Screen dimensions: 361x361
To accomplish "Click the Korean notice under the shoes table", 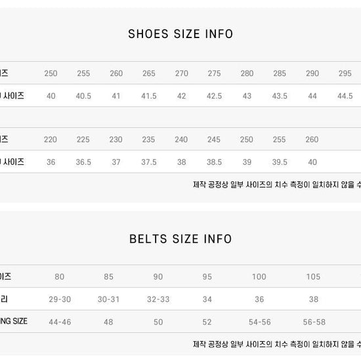I will [277, 184].
